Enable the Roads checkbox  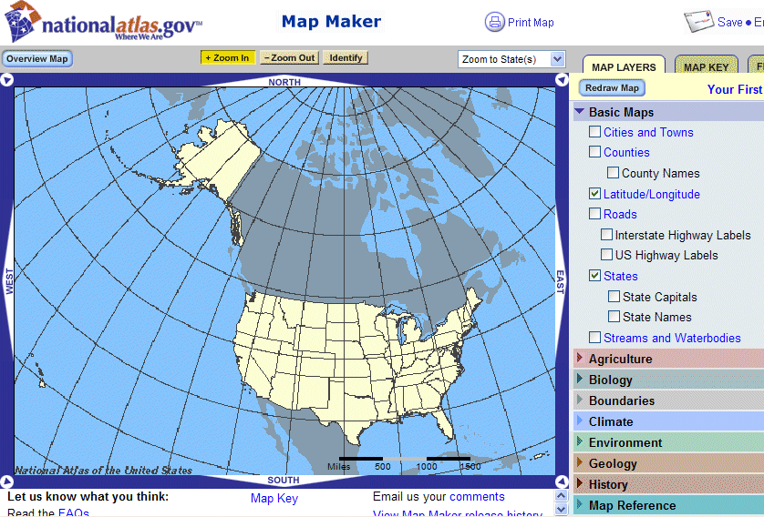pyautogui.click(x=594, y=213)
